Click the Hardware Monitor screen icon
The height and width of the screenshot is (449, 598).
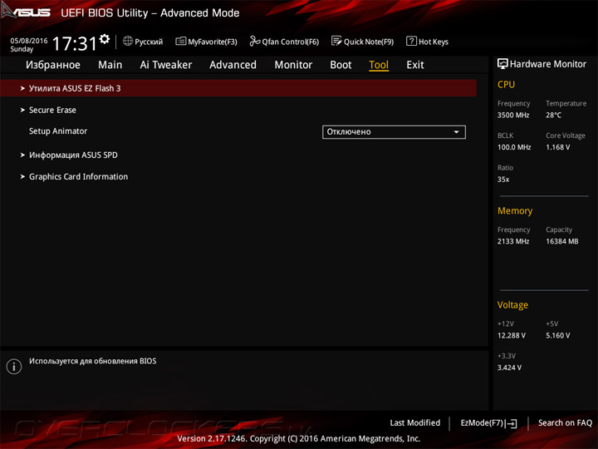[x=502, y=64]
